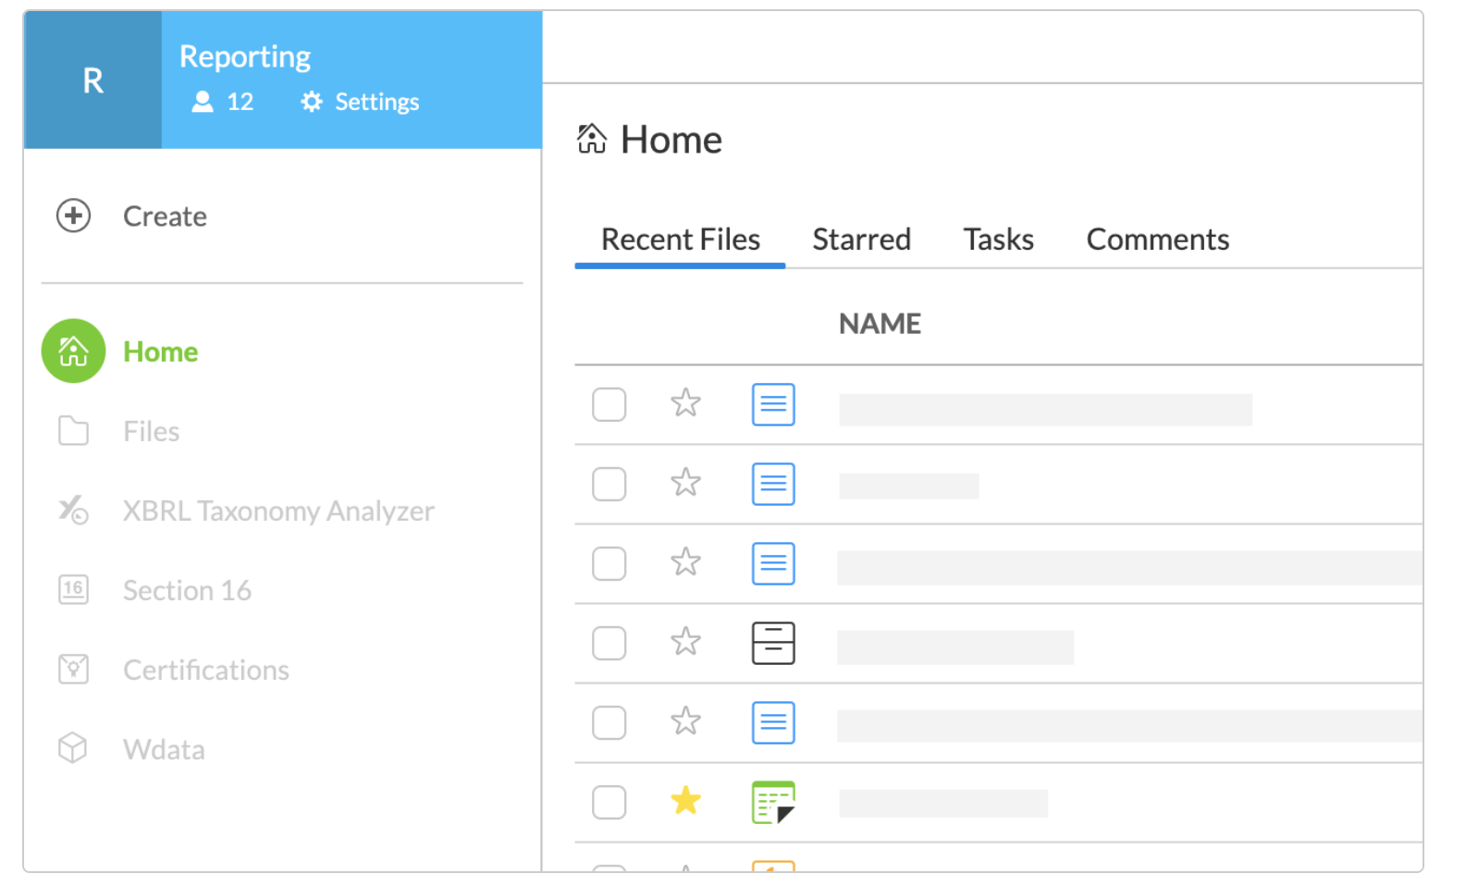Click the R workspace avatar tile

tap(92, 80)
